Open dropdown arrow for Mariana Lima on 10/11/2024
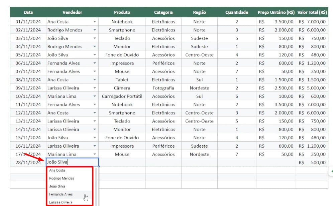The height and width of the screenshot is (206, 333). (95, 96)
